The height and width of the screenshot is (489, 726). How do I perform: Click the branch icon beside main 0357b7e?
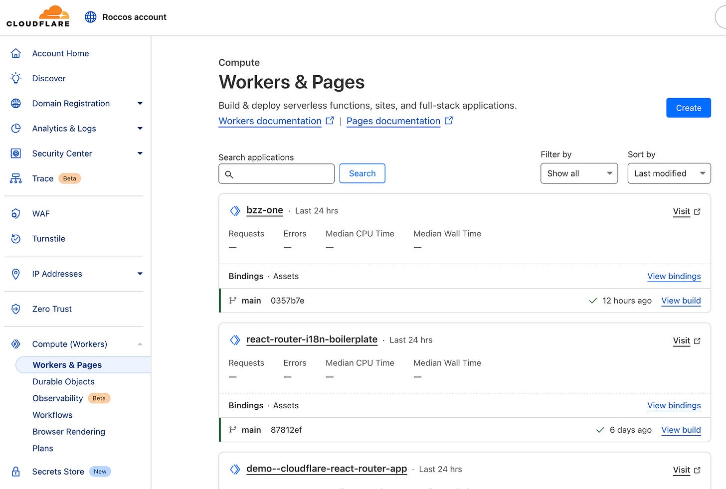pyautogui.click(x=232, y=301)
